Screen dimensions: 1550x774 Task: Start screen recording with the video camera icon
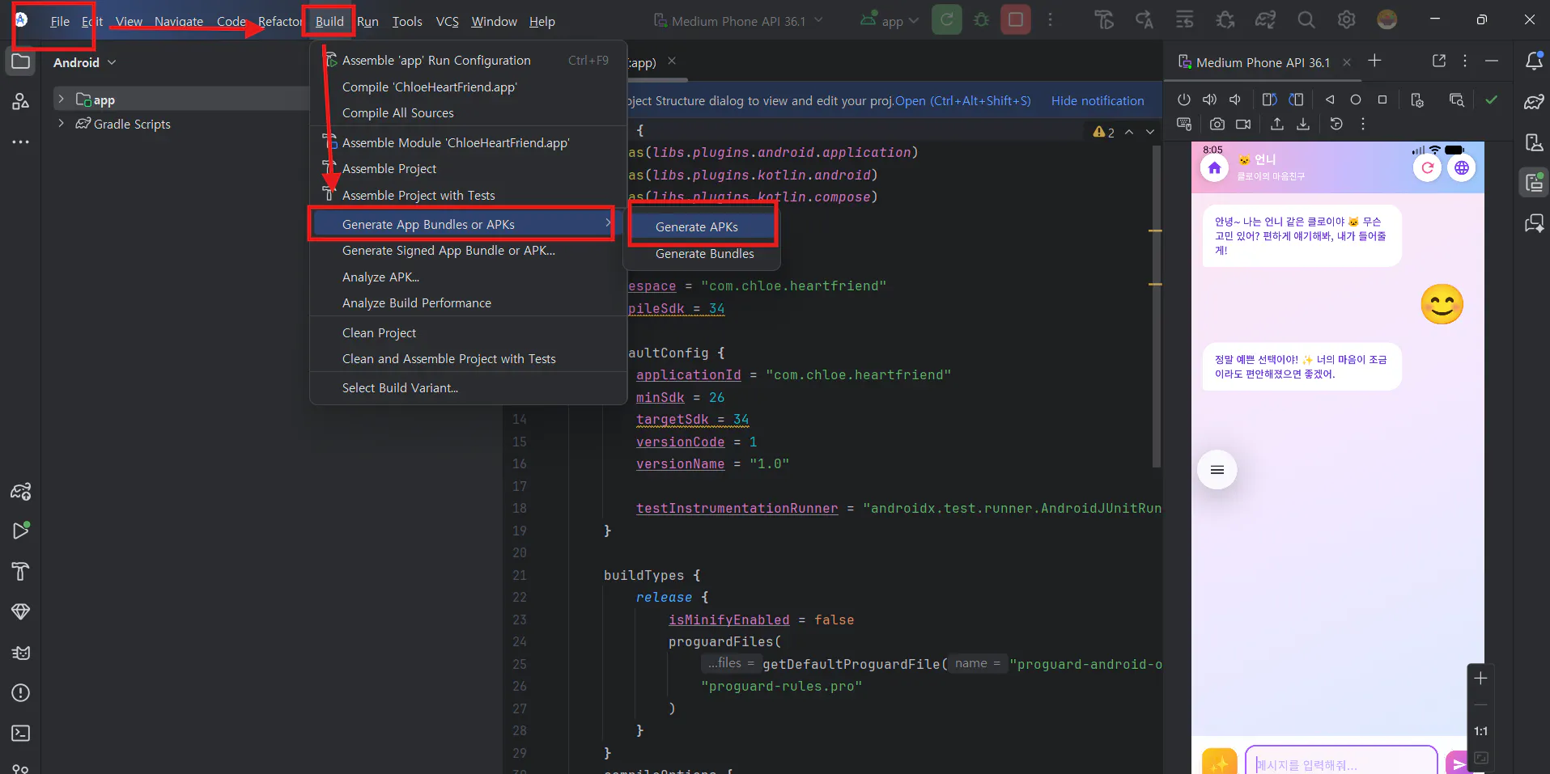(x=1244, y=124)
